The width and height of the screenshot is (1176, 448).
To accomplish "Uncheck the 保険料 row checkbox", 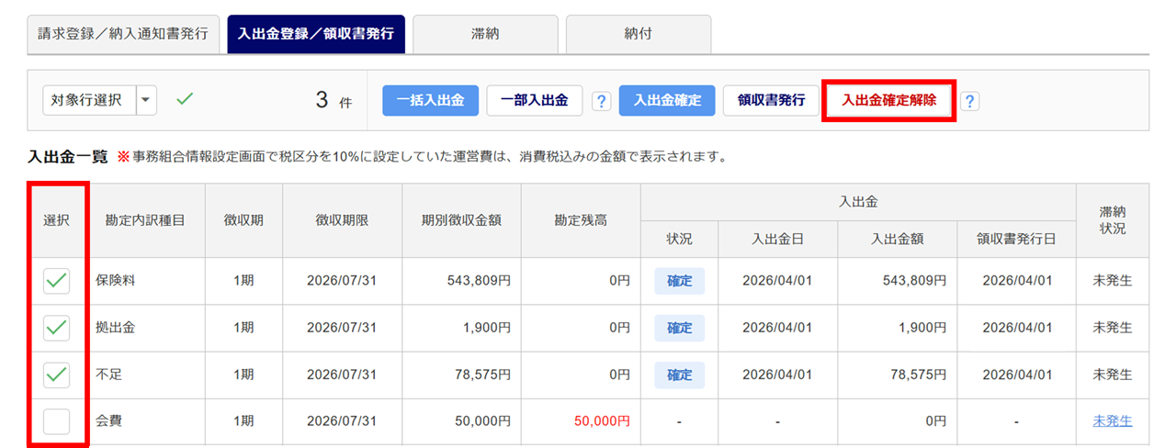I will (x=57, y=281).
